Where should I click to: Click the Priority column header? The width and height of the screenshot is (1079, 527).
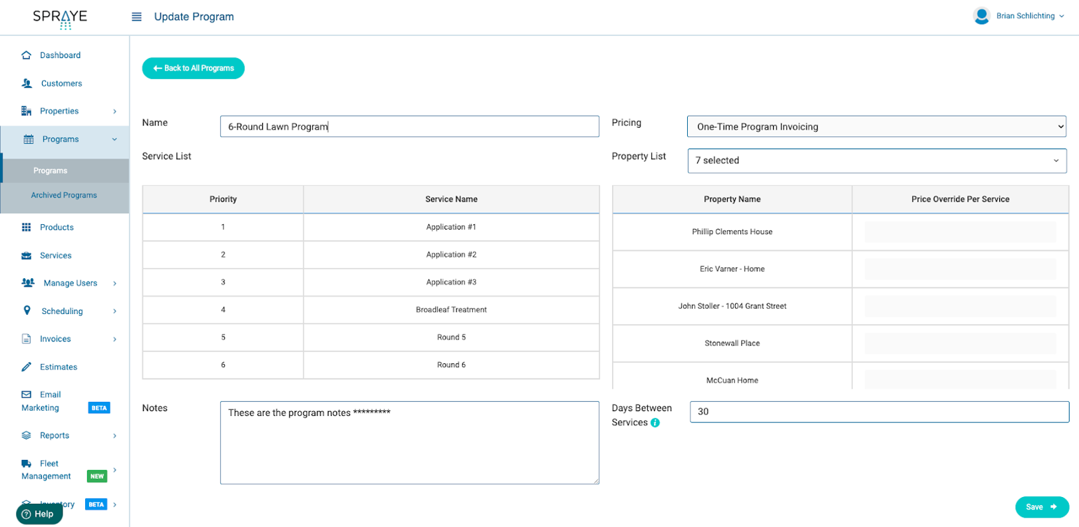pos(223,199)
